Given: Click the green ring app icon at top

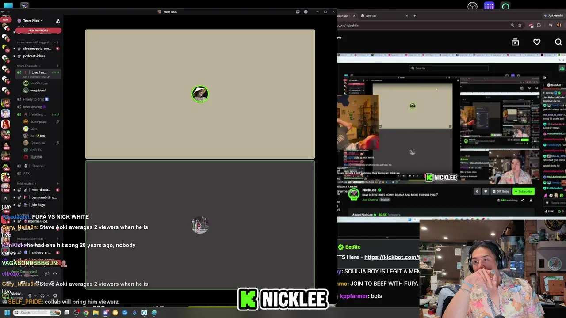Looking at the screenshot, I should pos(506,6).
